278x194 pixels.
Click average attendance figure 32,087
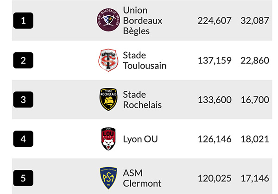[255, 20]
